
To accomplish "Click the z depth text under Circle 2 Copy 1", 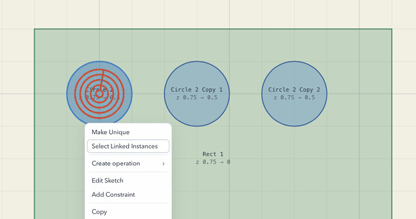I will click(x=197, y=97).
